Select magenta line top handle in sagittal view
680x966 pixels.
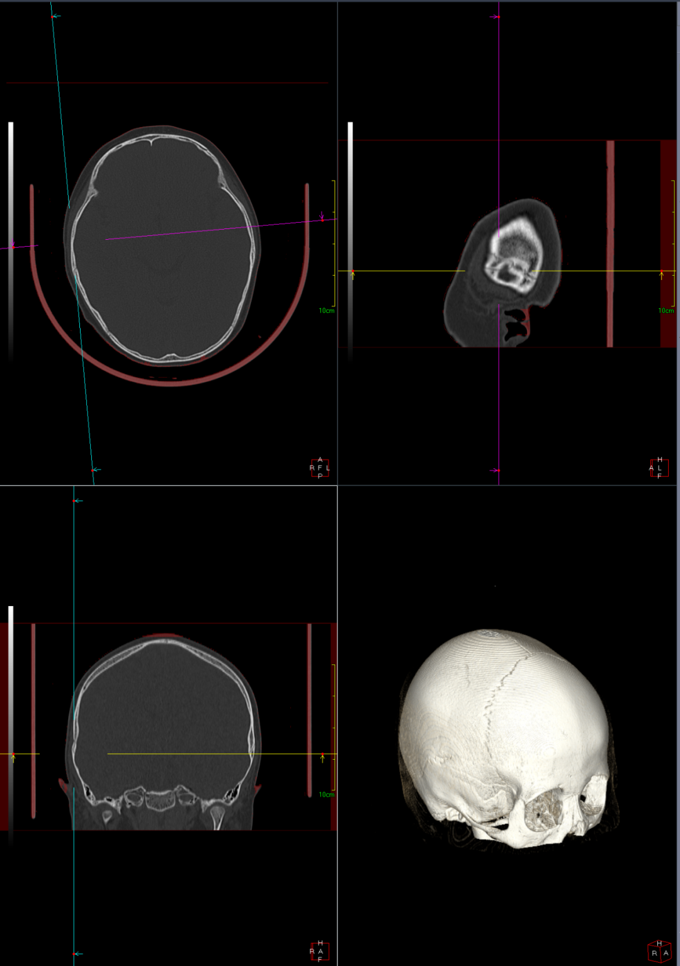496,16
